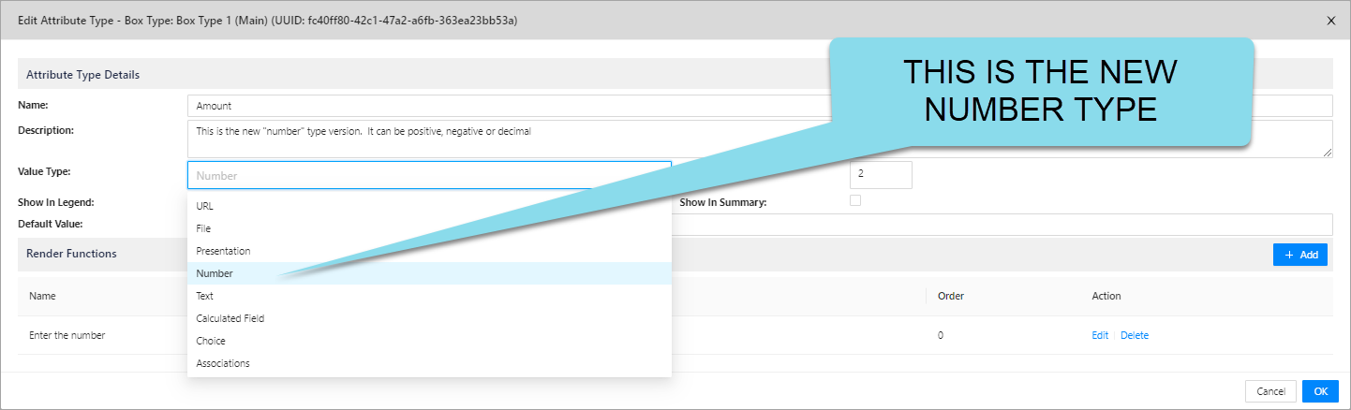
Task: Click the decimal places field showing 2
Action: point(880,174)
